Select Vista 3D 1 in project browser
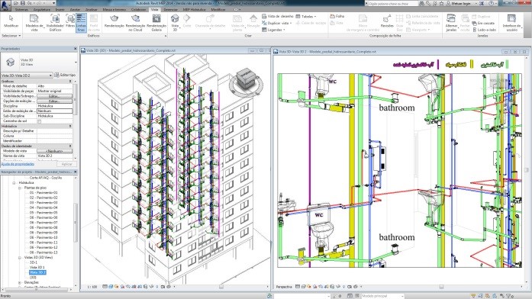 [x=37, y=268]
